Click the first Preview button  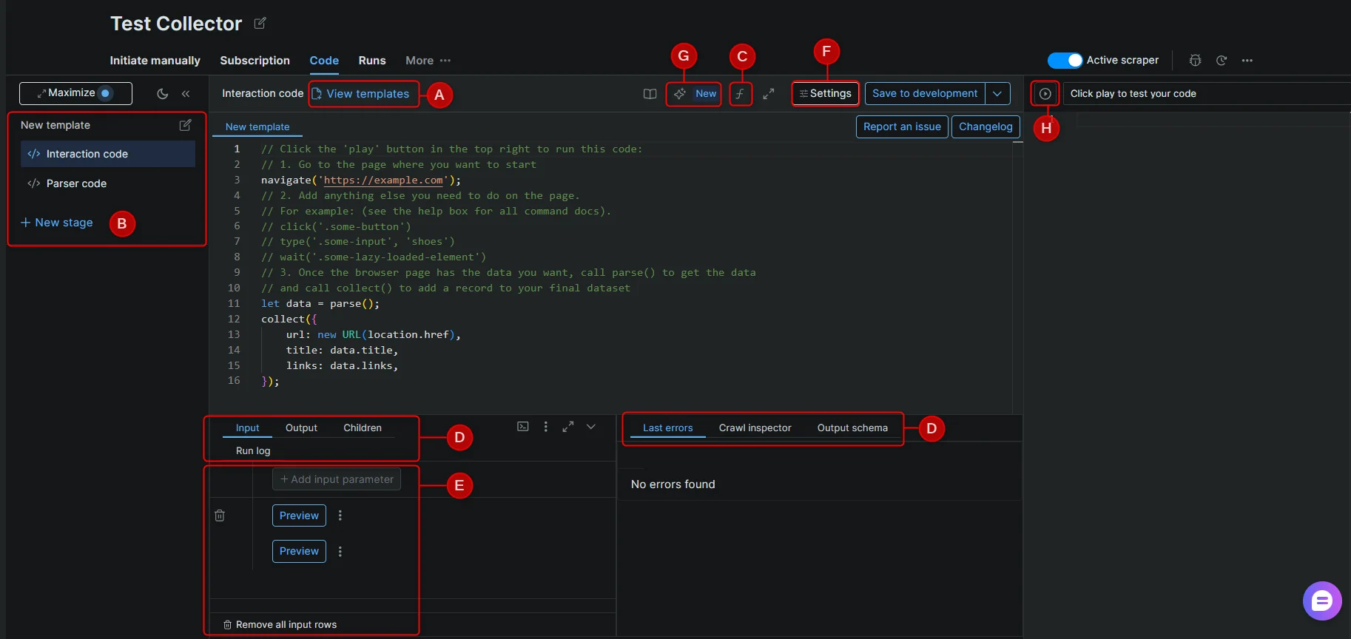point(299,515)
